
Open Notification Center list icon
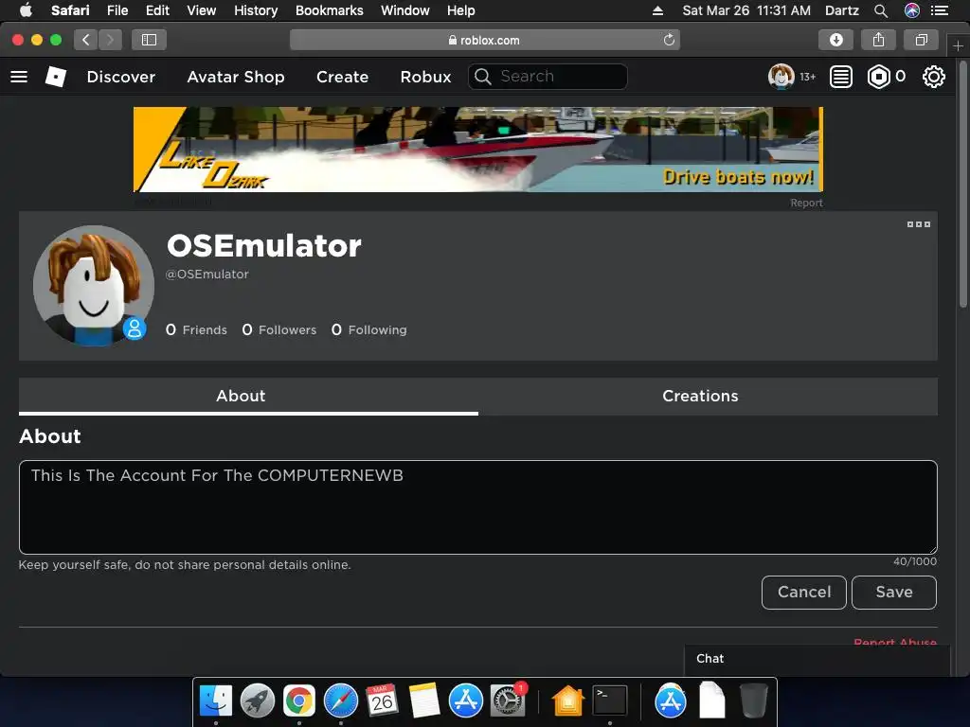(940, 10)
